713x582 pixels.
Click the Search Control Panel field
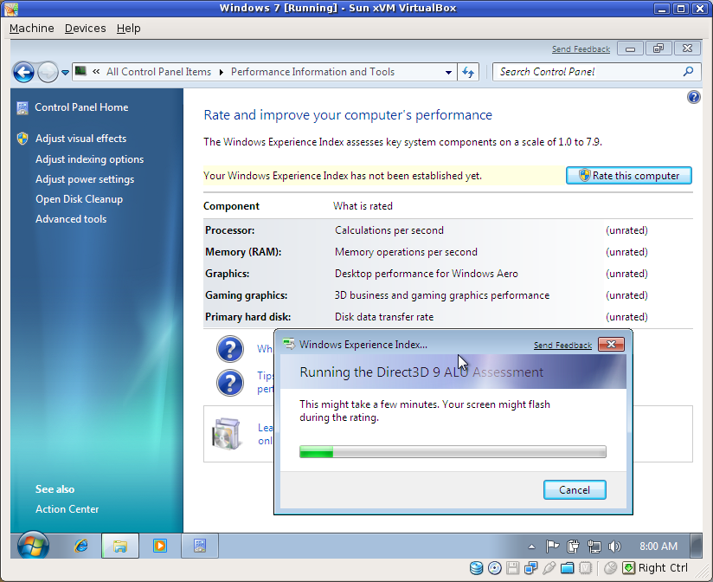(x=588, y=72)
